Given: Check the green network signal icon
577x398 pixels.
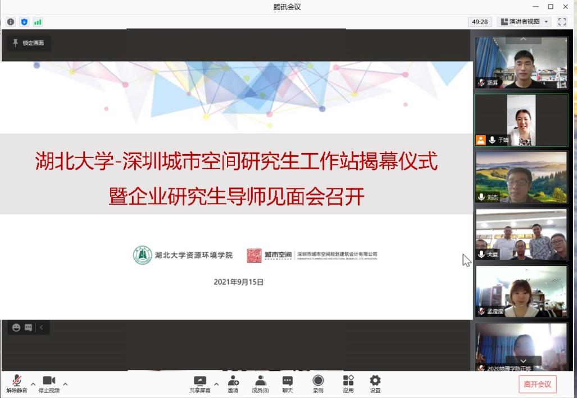Looking at the screenshot, I should pos(38,22).
